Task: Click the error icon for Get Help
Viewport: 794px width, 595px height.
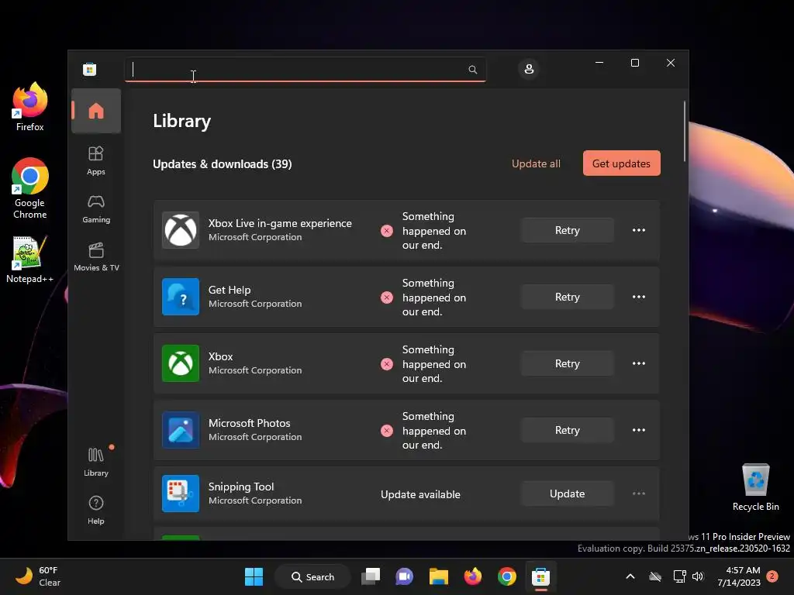Action: point(387,297)
